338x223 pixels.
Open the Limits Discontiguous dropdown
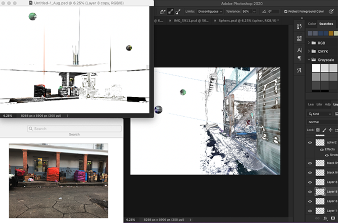210,12
